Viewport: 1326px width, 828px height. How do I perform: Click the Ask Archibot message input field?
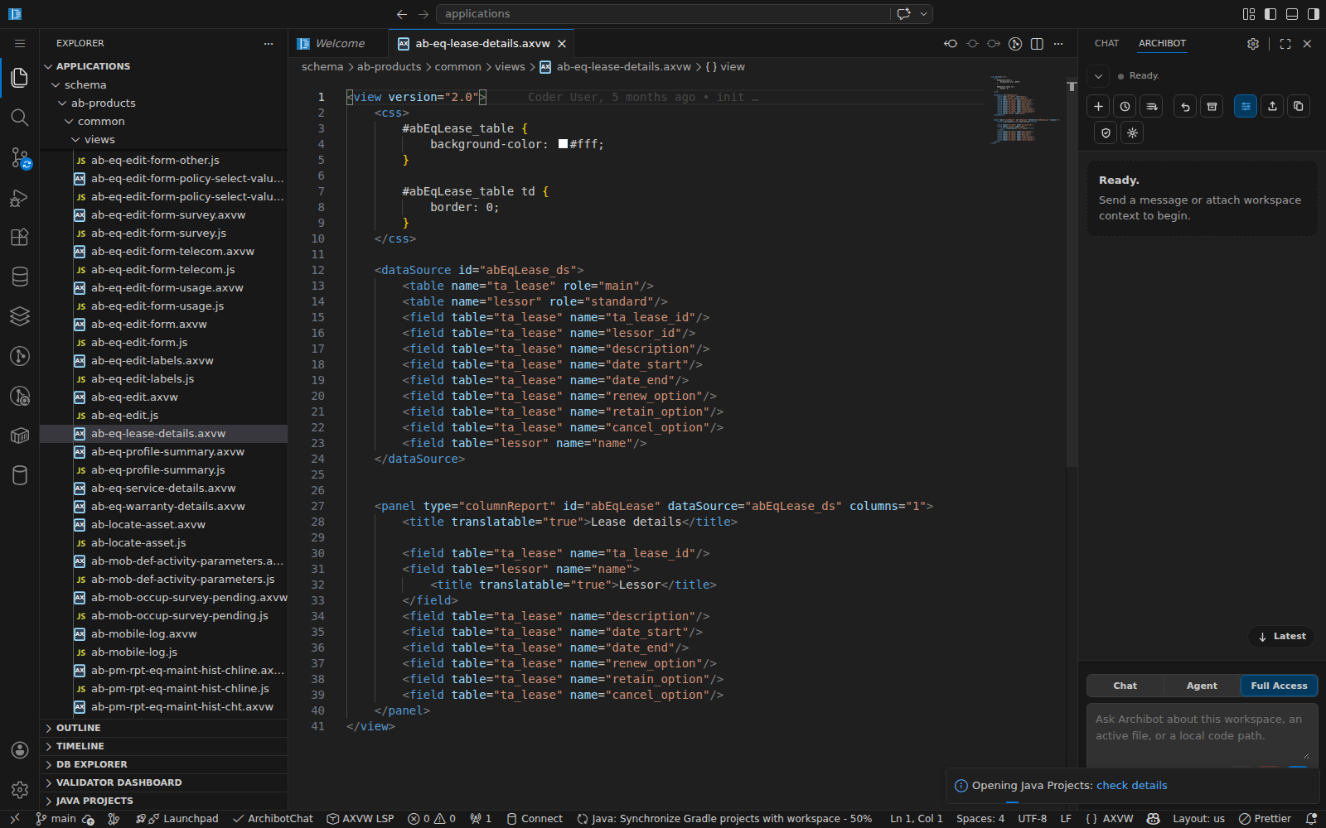[1202, 735]
